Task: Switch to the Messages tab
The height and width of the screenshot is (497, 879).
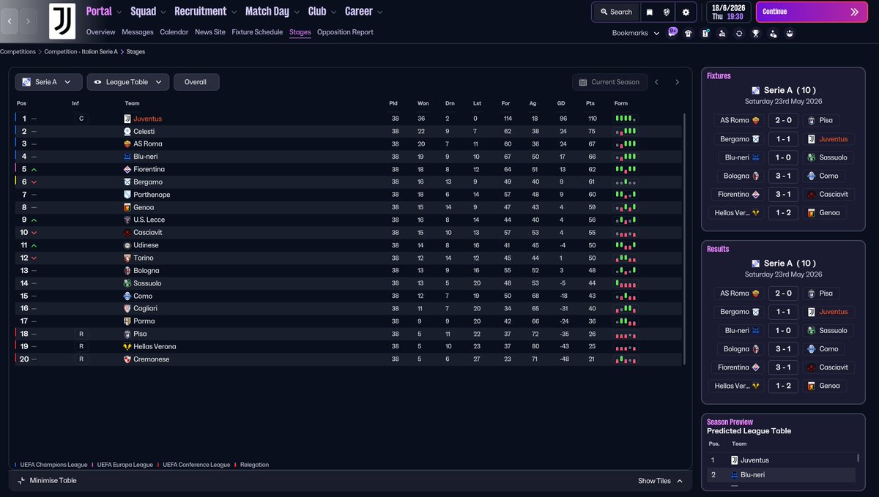Action: click(138, 32)
